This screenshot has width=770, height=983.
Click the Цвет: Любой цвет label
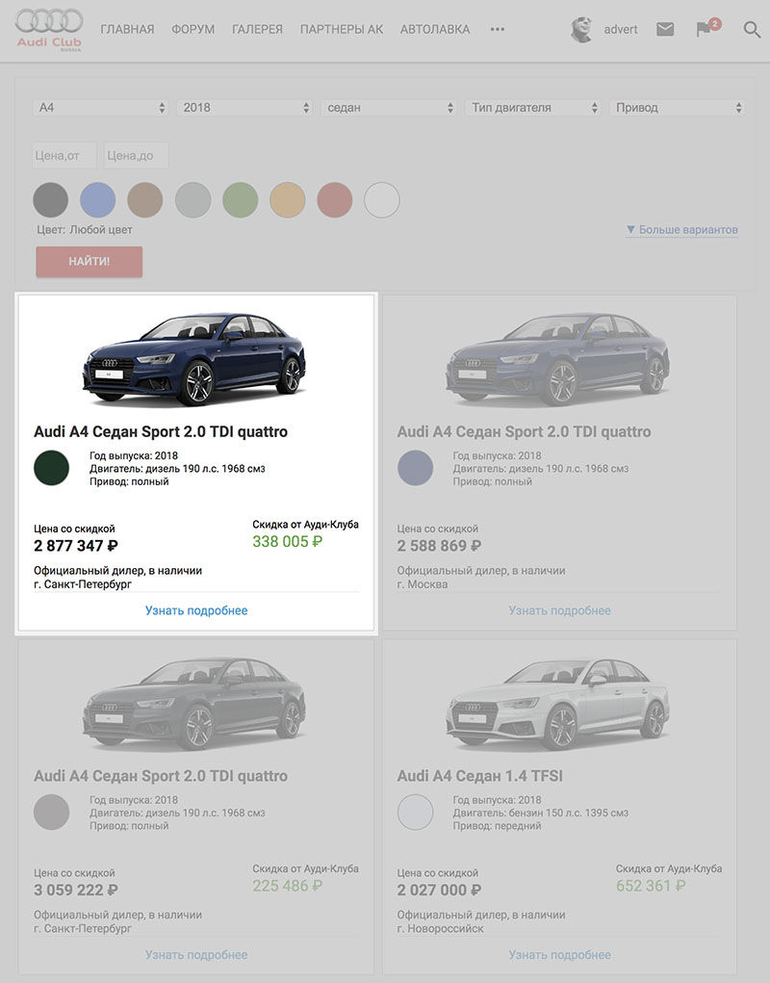(x=85, y=230)
